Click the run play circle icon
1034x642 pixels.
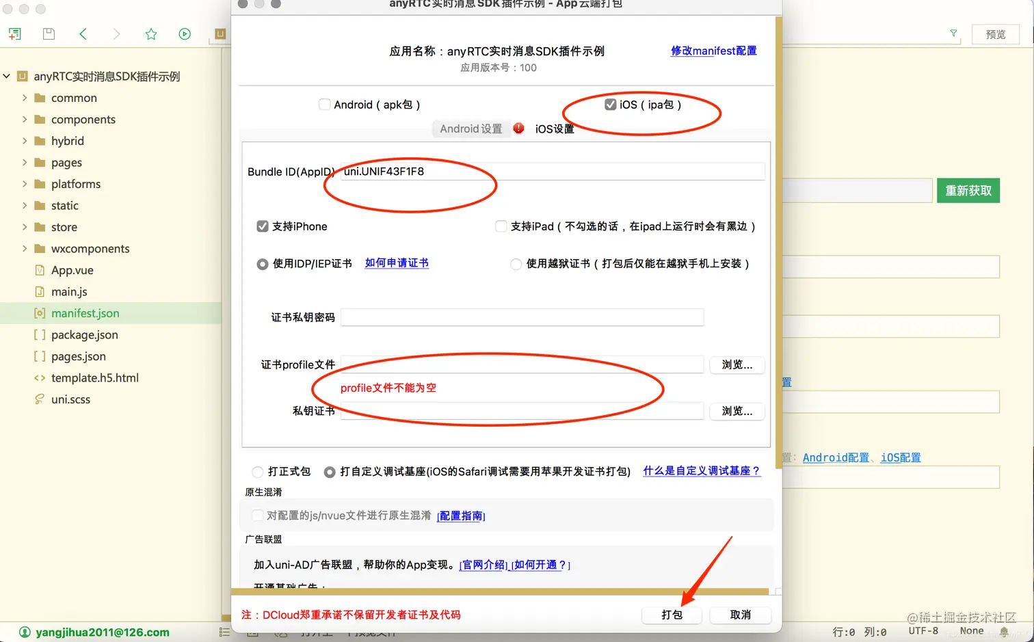point(185,34)
